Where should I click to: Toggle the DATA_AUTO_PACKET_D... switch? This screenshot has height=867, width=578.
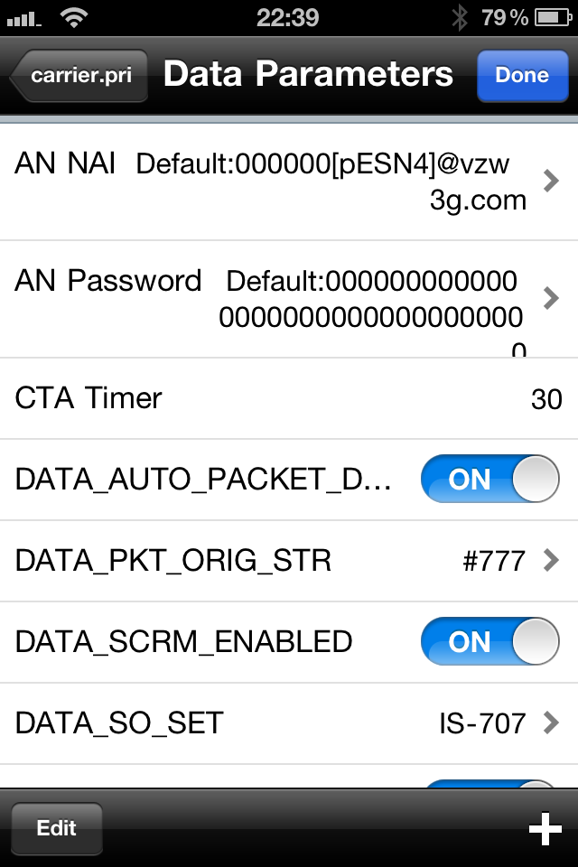(x=490, y=479)
